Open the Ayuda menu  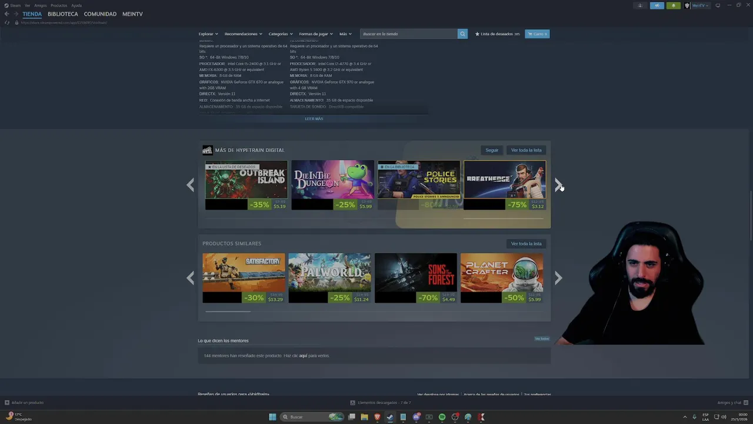(76, 5)
